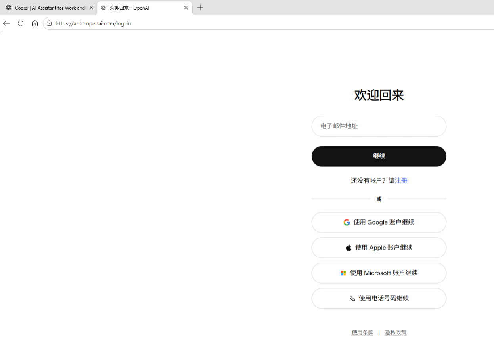494x349 pixels.
Task: Continue with Microsoft account button
Action: [x=379, y=273]
